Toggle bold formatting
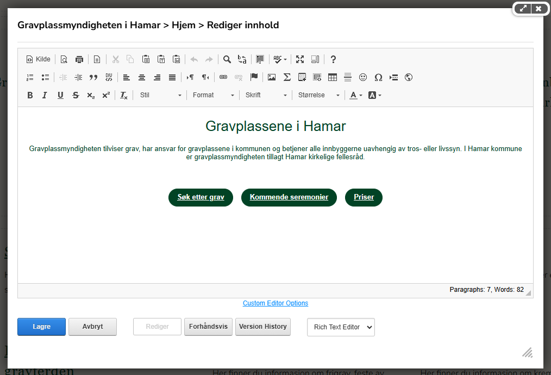This screenshot has height=375, width=551. pos(30,95)
